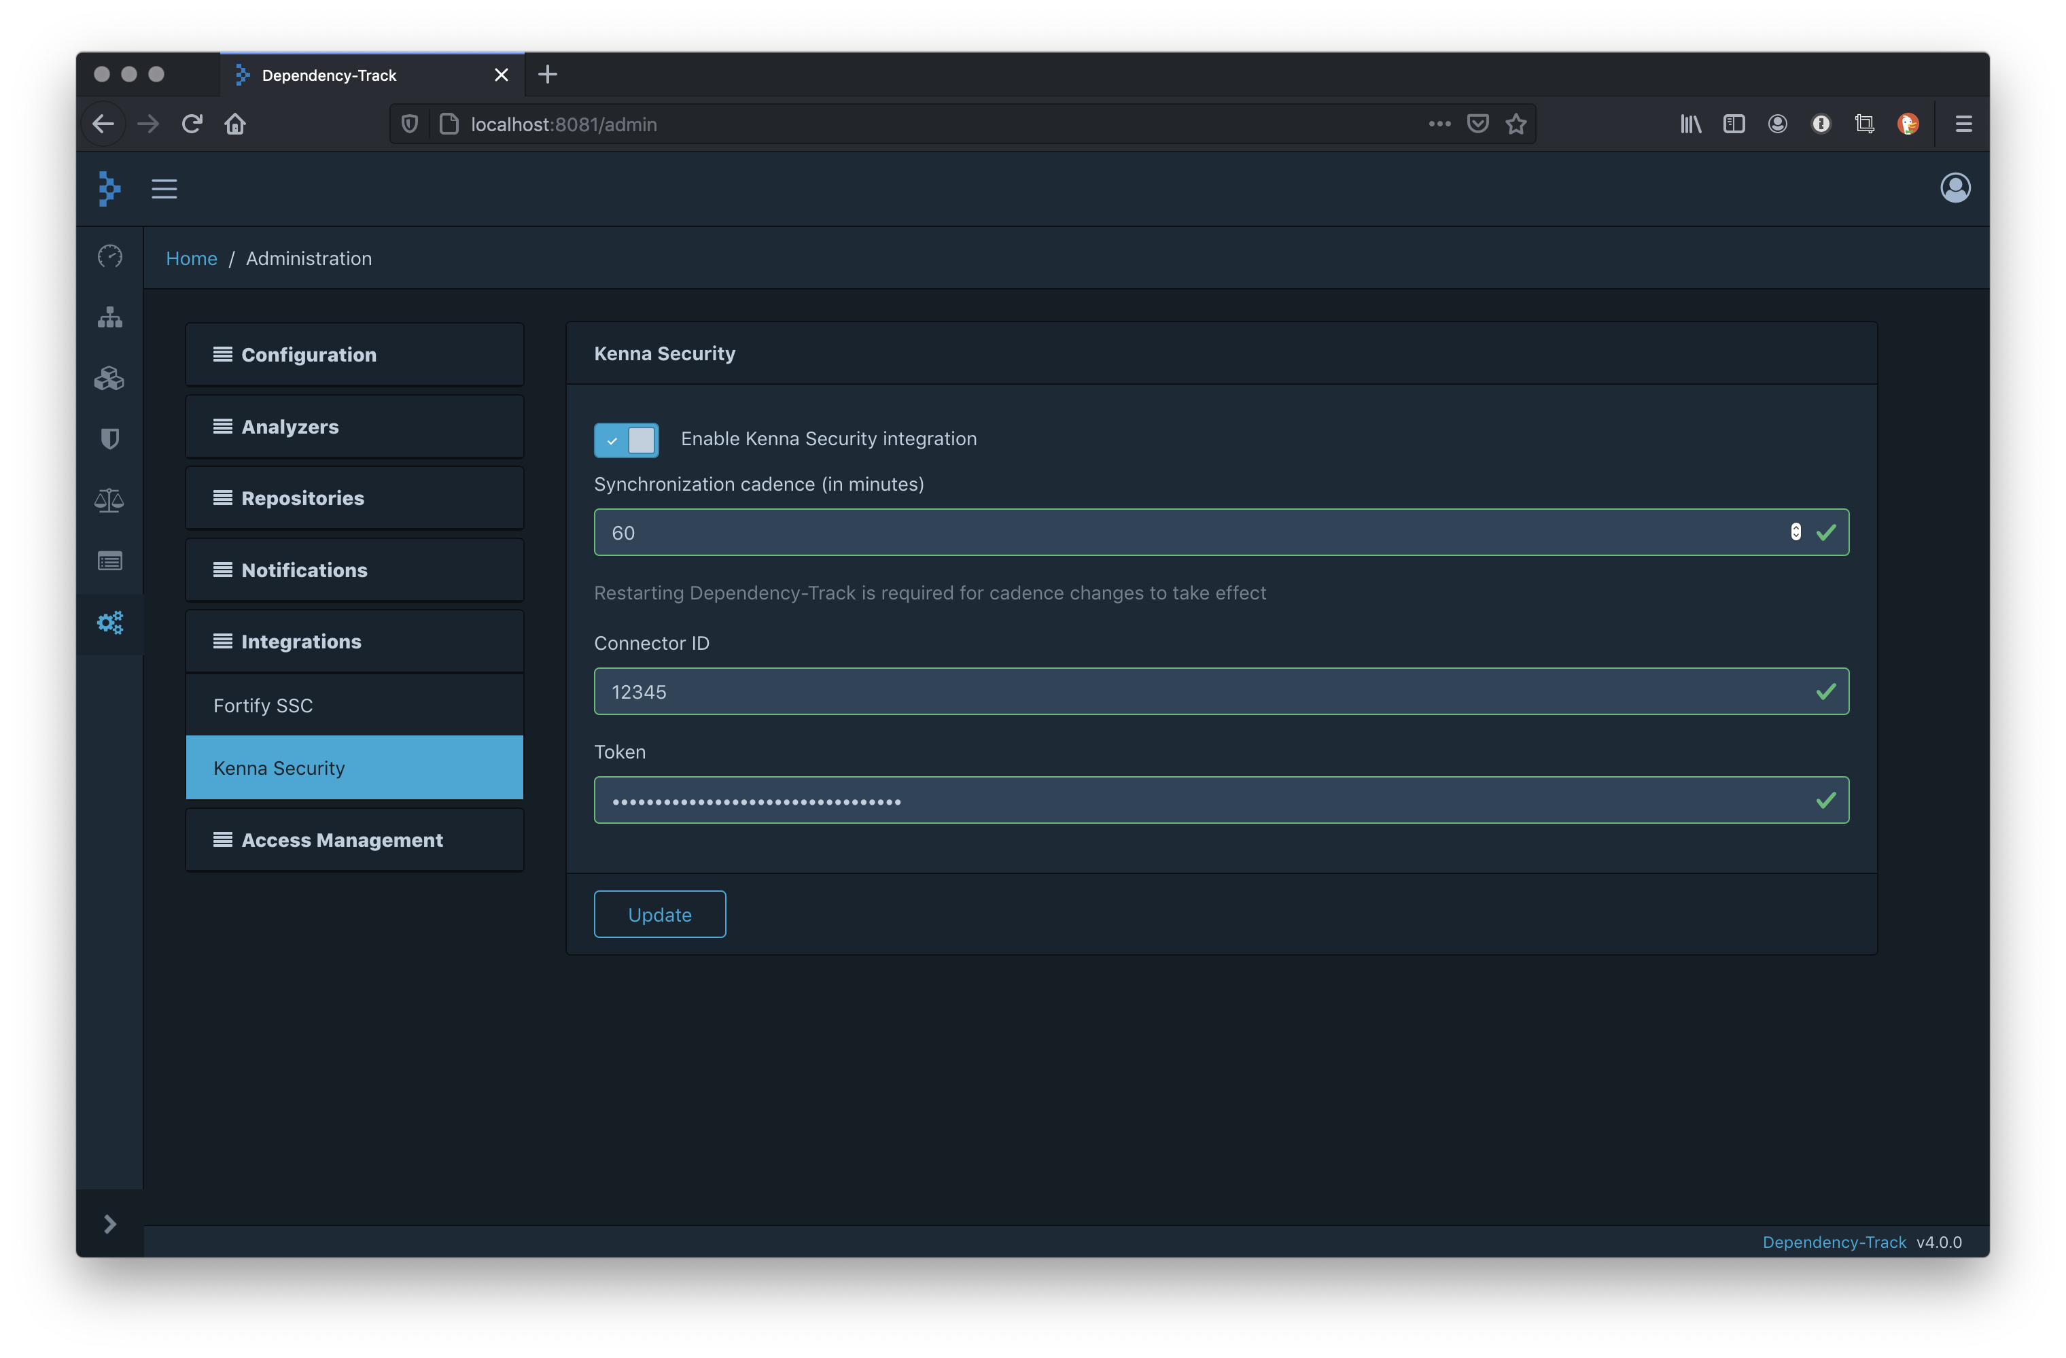2066x1358 pixels.
Task: Open the Projects hierarchy icon in sidebar
Action: (x=109, y=317)
